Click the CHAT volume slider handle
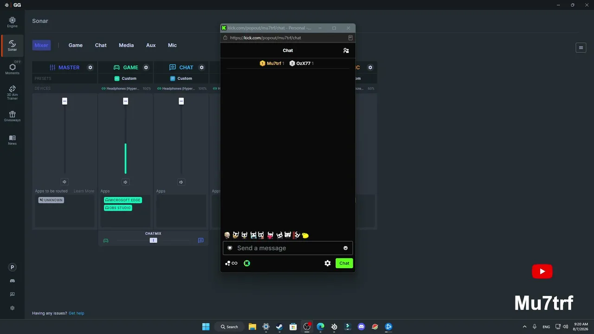The image size is (594, 334). 181,101
